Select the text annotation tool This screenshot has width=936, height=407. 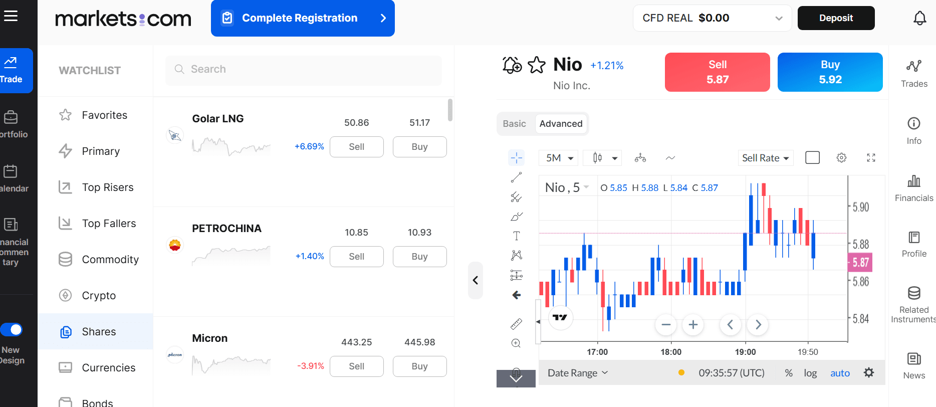pyautogui.click(x=516, y=236)
